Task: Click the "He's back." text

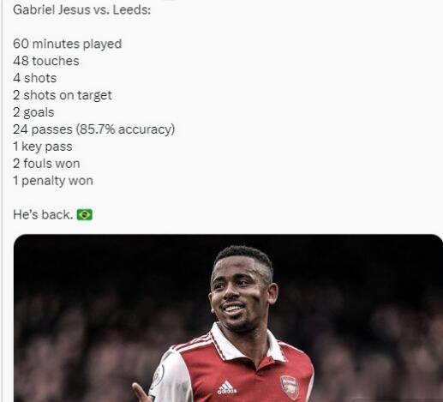Action: 43,214
